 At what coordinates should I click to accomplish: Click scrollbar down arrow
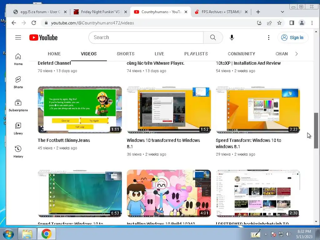coord(316,222)
